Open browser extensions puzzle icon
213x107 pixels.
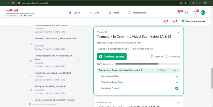[x=193, y=3]
